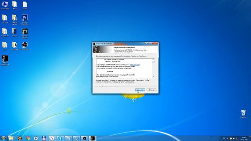Click the volume speaker tray icon
Image resolution: width=251 pixels, height=141 pixels.
tap(234, 138)
